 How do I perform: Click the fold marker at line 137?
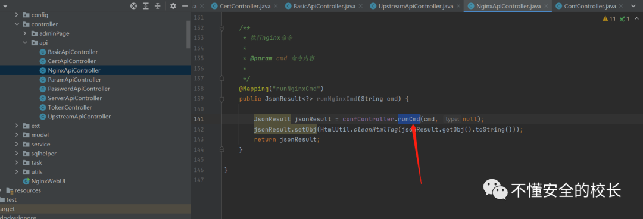click(222, 78)
